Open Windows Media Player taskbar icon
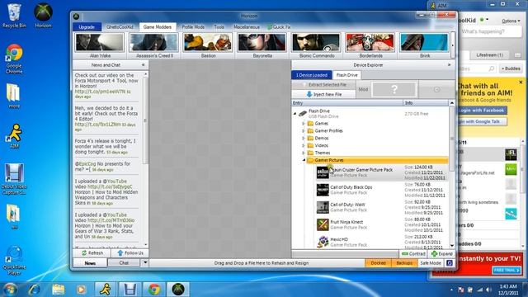Screen dimensions: 528x297 pos(81,290)
